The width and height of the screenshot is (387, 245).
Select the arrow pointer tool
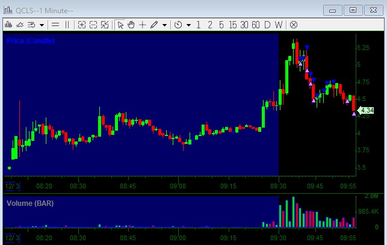(120, 25)
